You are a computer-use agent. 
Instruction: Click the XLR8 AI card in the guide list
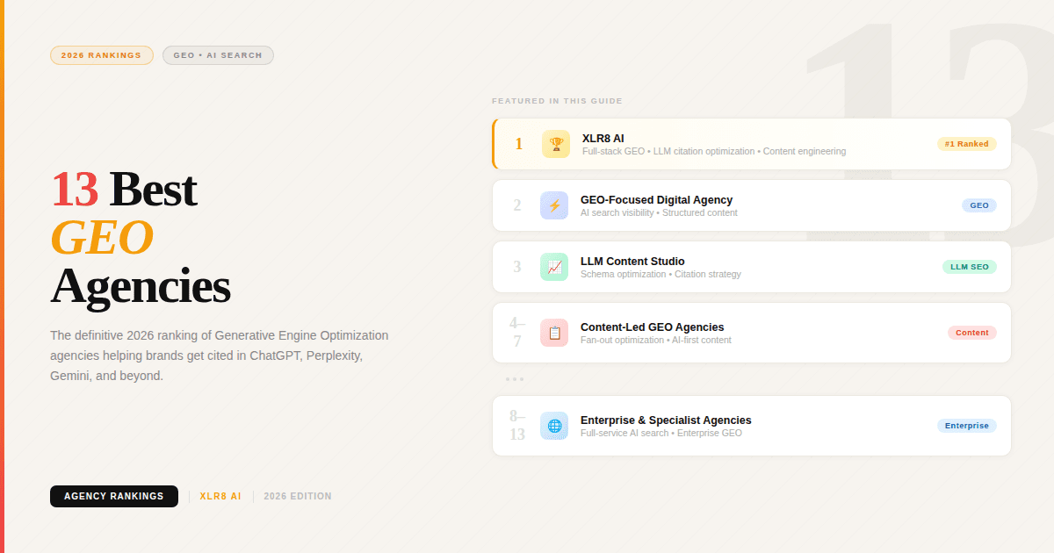click(751, 143)
